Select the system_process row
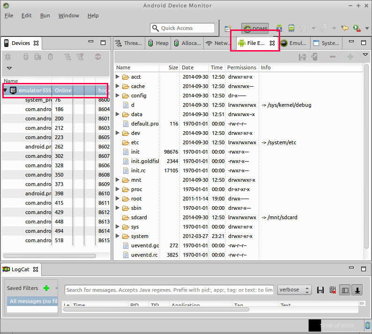Screen dimensions: 372x334 pos(56,100)
